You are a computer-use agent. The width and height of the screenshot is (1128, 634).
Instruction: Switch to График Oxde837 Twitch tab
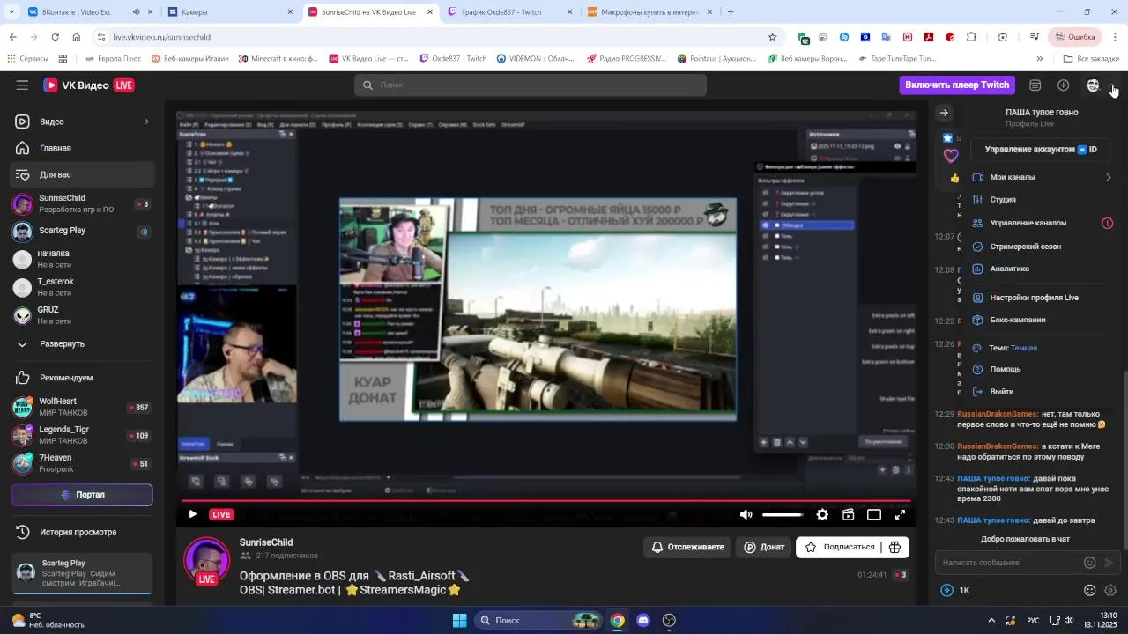coord(511,12)
